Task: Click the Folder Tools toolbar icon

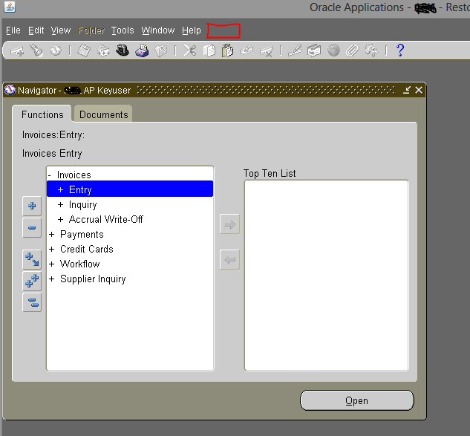Action: point(371,51)
